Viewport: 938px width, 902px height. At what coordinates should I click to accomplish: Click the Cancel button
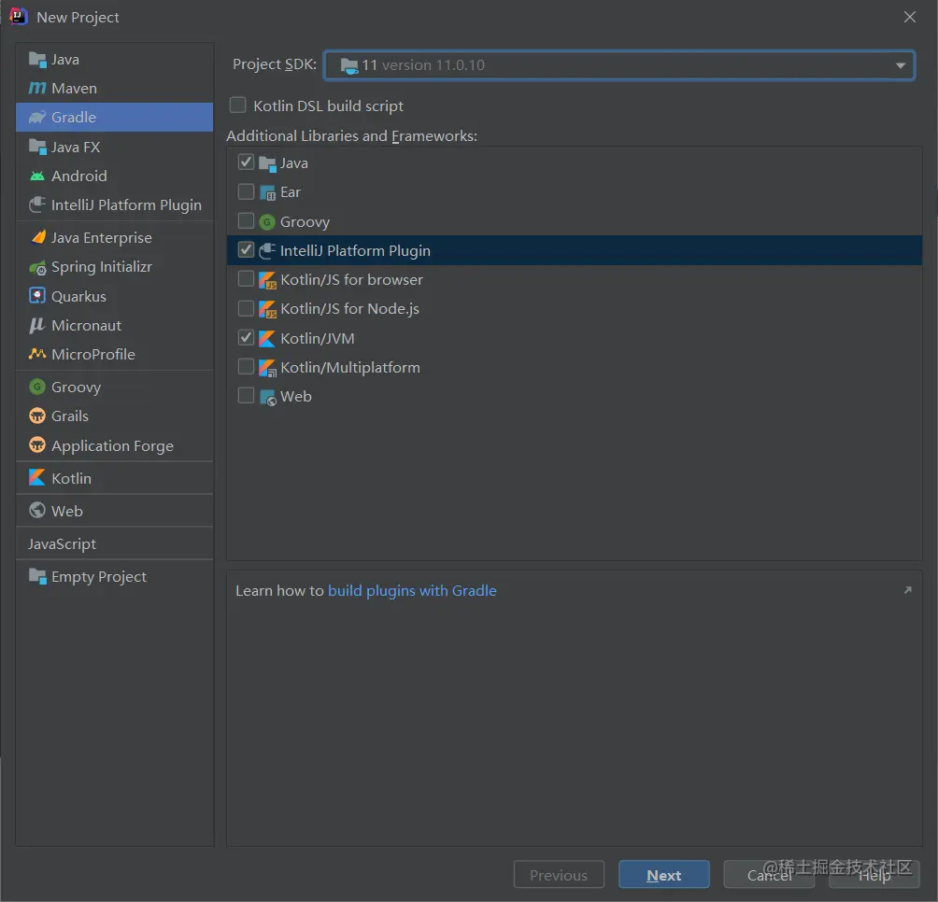point(769,875)
